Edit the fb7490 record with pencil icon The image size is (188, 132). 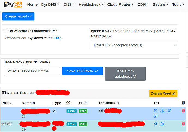[x=162, y=124]
